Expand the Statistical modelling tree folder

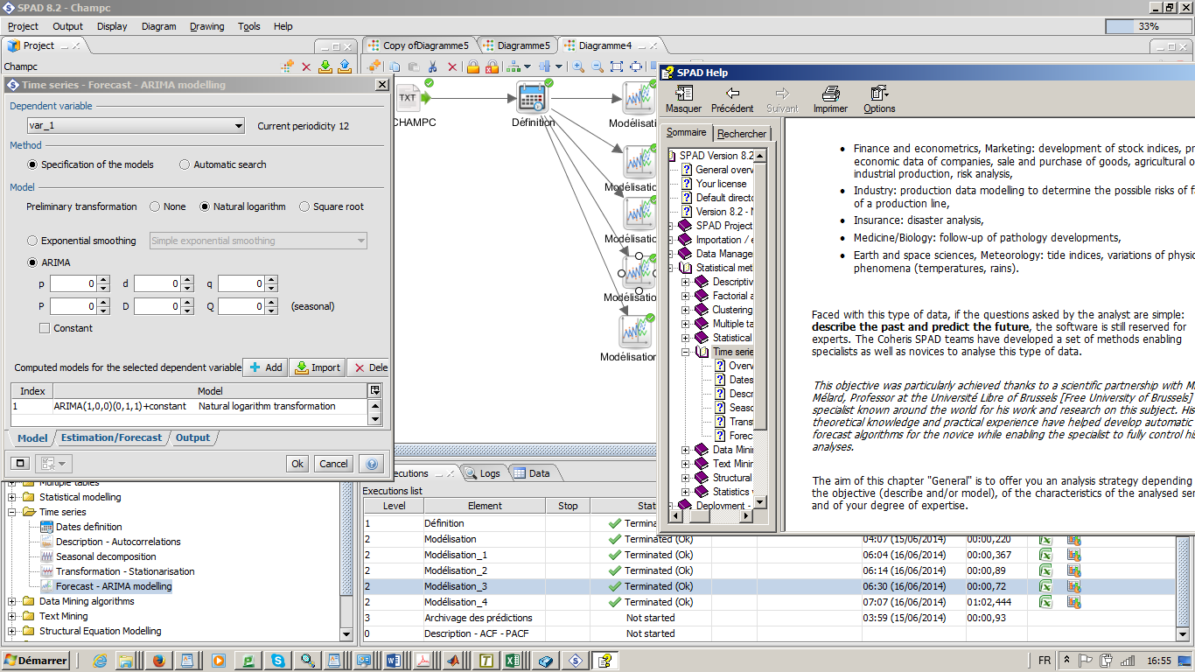pos(12,497)
